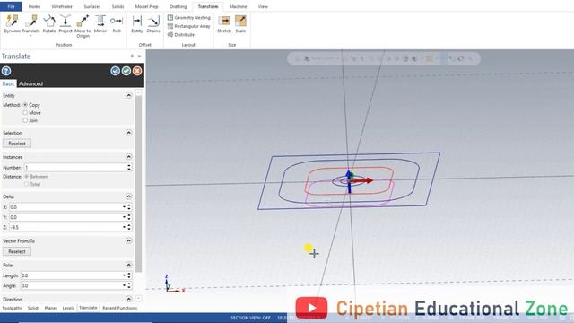Collapse the Direction section

coord(128,299)
